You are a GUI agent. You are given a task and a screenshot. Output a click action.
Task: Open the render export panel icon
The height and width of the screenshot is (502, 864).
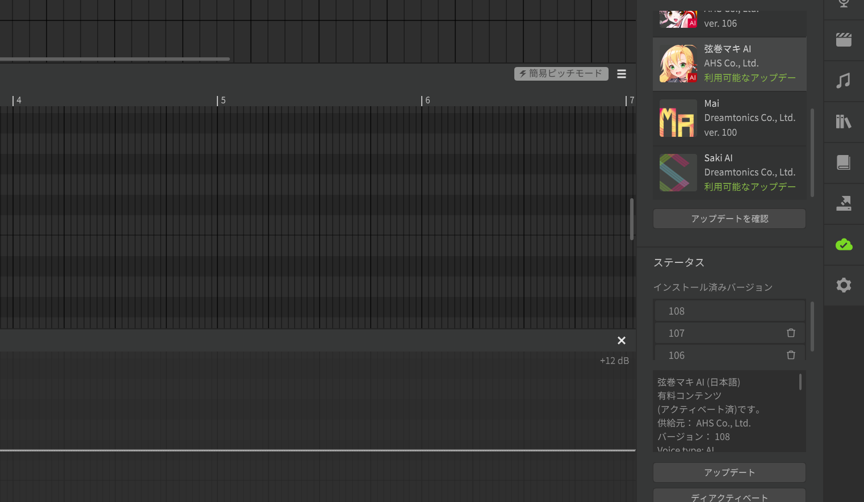click(844, 203)
